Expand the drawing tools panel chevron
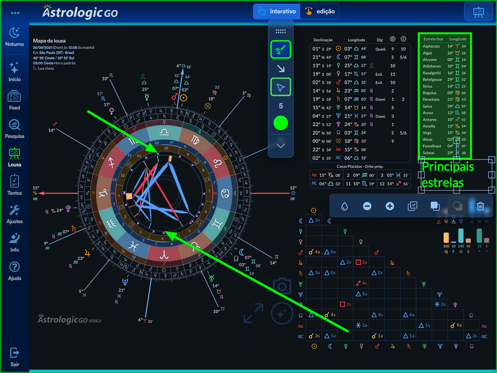Screen dimensions: 497x373 pos(280,146)
